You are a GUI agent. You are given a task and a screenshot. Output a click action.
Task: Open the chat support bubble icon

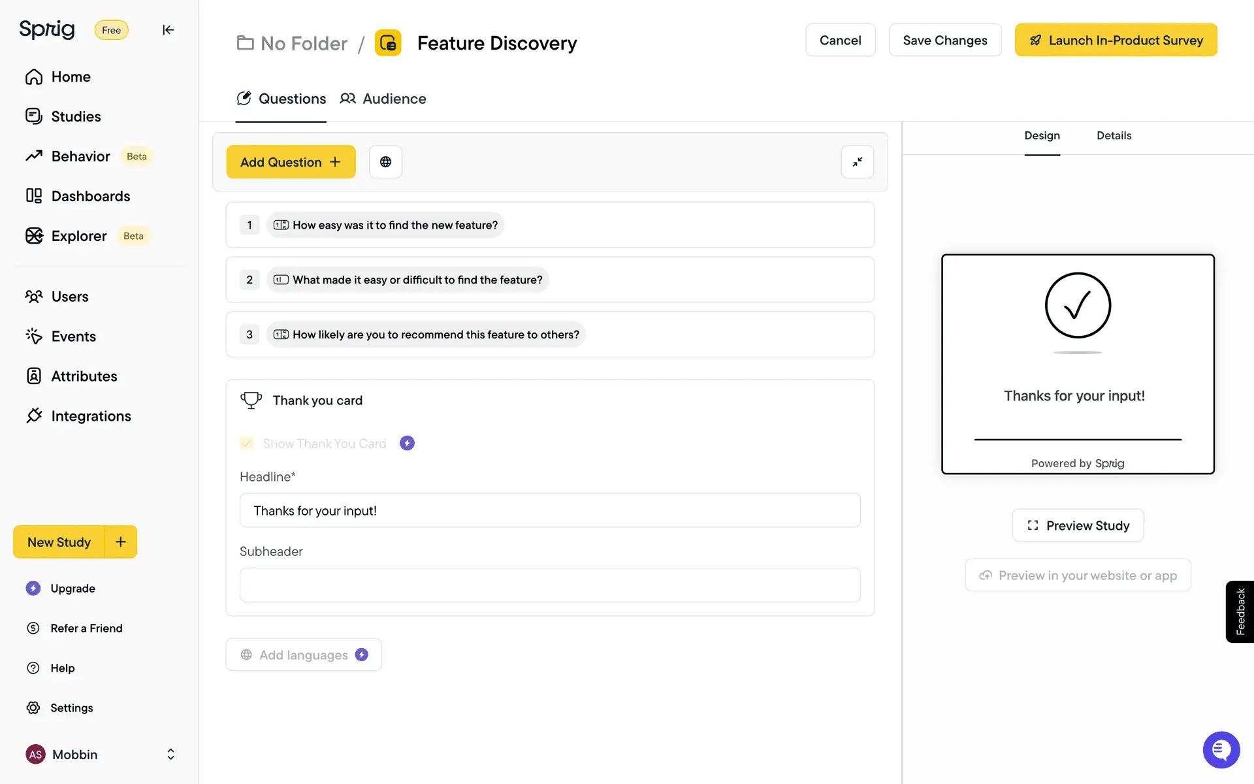(1221, 749)
